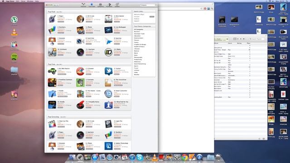The width and height of the screenshot is (290, 163).
Task: Open uTorrent icon on the desktop
Action: [x=14, y=19]
